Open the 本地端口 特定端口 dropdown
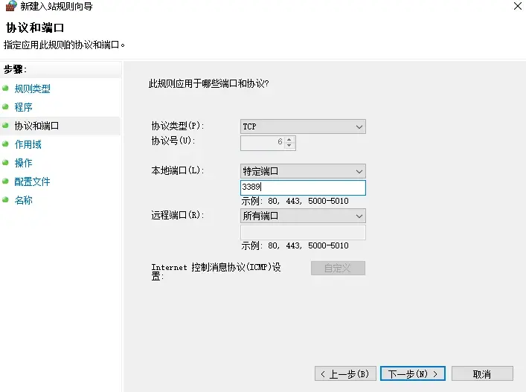Image resolution: width=526 pixels, height=392 pixels. pos(303,171)
